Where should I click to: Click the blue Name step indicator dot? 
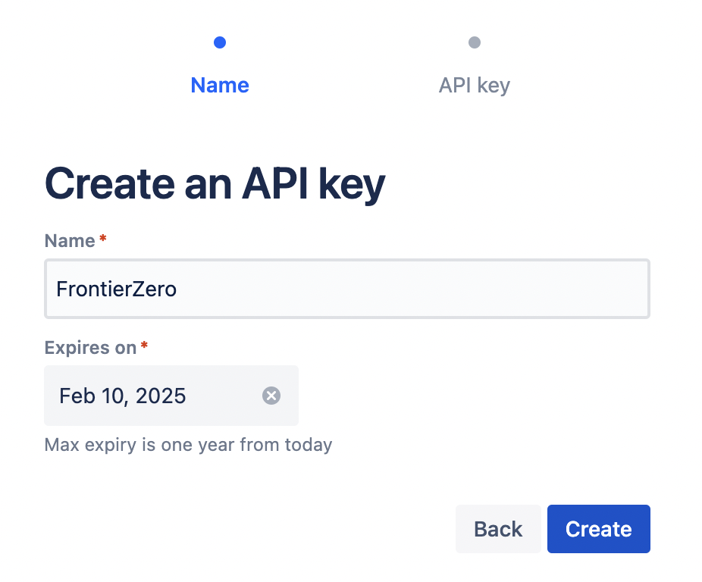click(220, 42)
